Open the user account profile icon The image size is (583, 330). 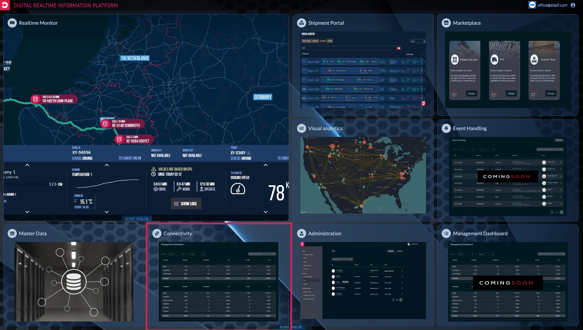pyautogui.click(x=573, y=5)
